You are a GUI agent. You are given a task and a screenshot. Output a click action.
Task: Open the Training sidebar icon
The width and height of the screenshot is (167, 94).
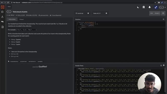pyautogui.click(x=2, y=12)
